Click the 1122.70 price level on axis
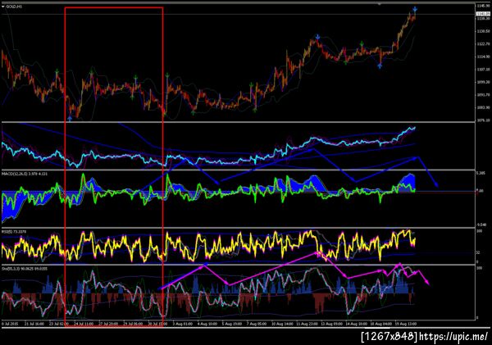Screen dimensions: 492x345 pos(483,44)
